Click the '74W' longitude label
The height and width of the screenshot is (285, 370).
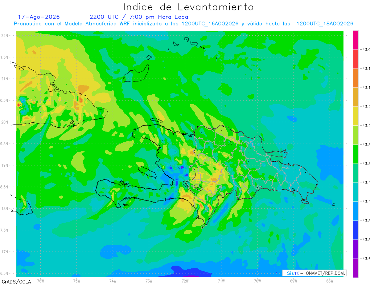point(113,281)
